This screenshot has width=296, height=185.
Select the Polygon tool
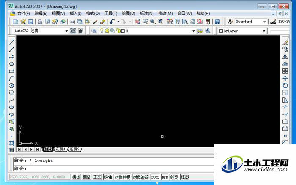[x=11, y=64]
